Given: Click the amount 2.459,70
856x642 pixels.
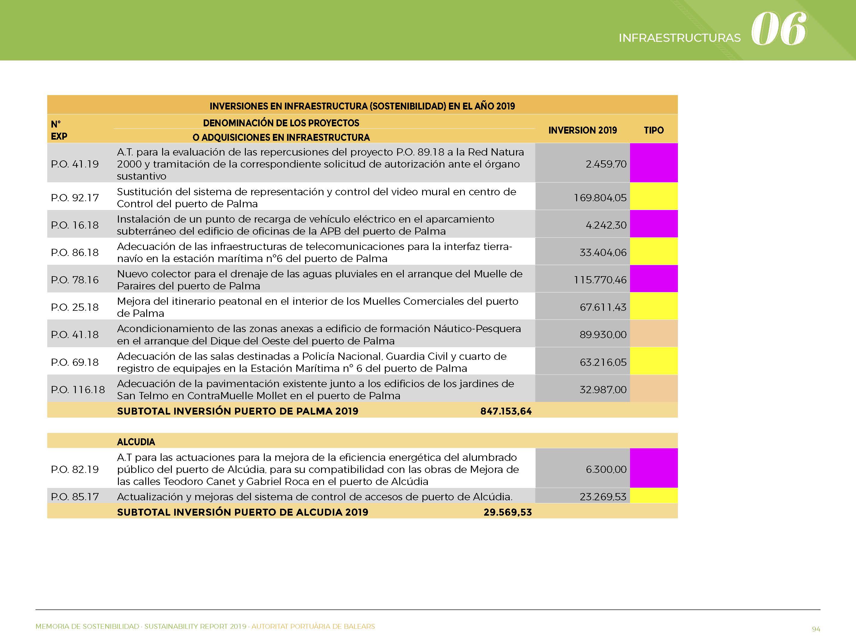Looking at the screenshot, I should (x=606, y=164).
